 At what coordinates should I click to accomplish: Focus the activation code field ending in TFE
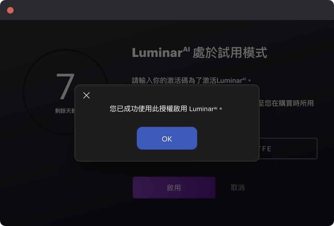(288, 148)
